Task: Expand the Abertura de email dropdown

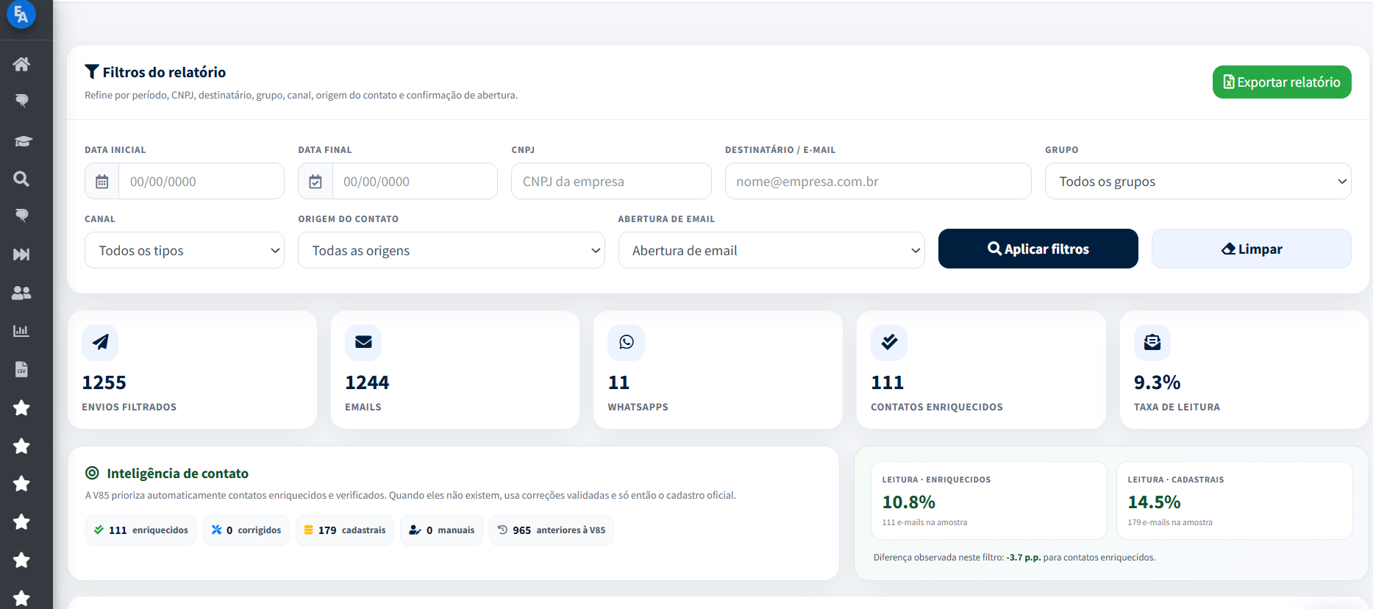Action: 771,250
